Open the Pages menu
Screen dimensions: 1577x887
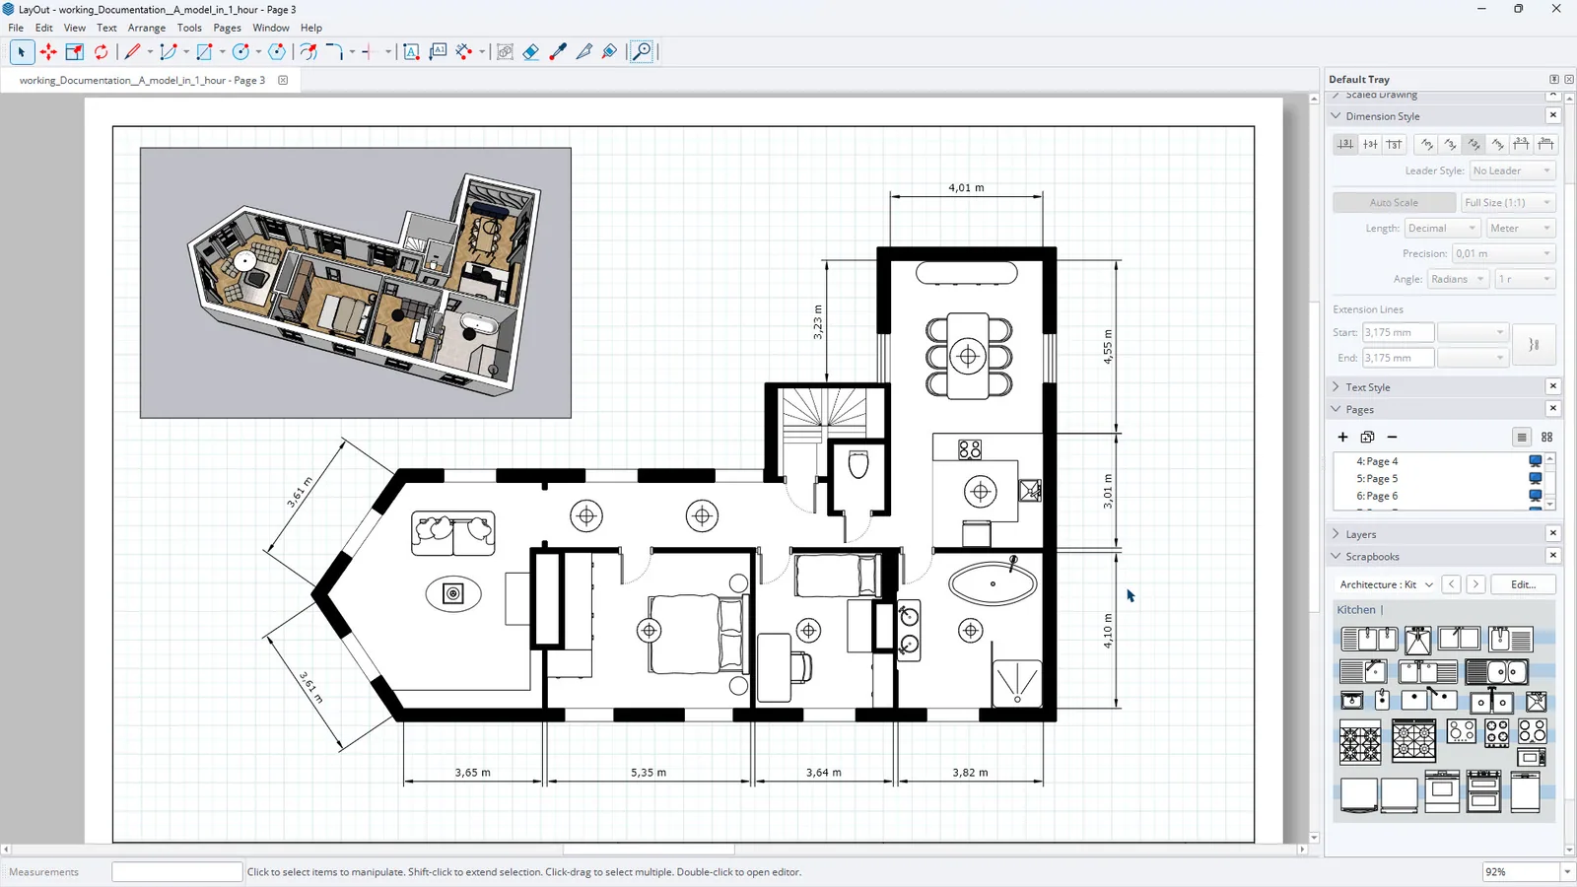click(227, 28)
